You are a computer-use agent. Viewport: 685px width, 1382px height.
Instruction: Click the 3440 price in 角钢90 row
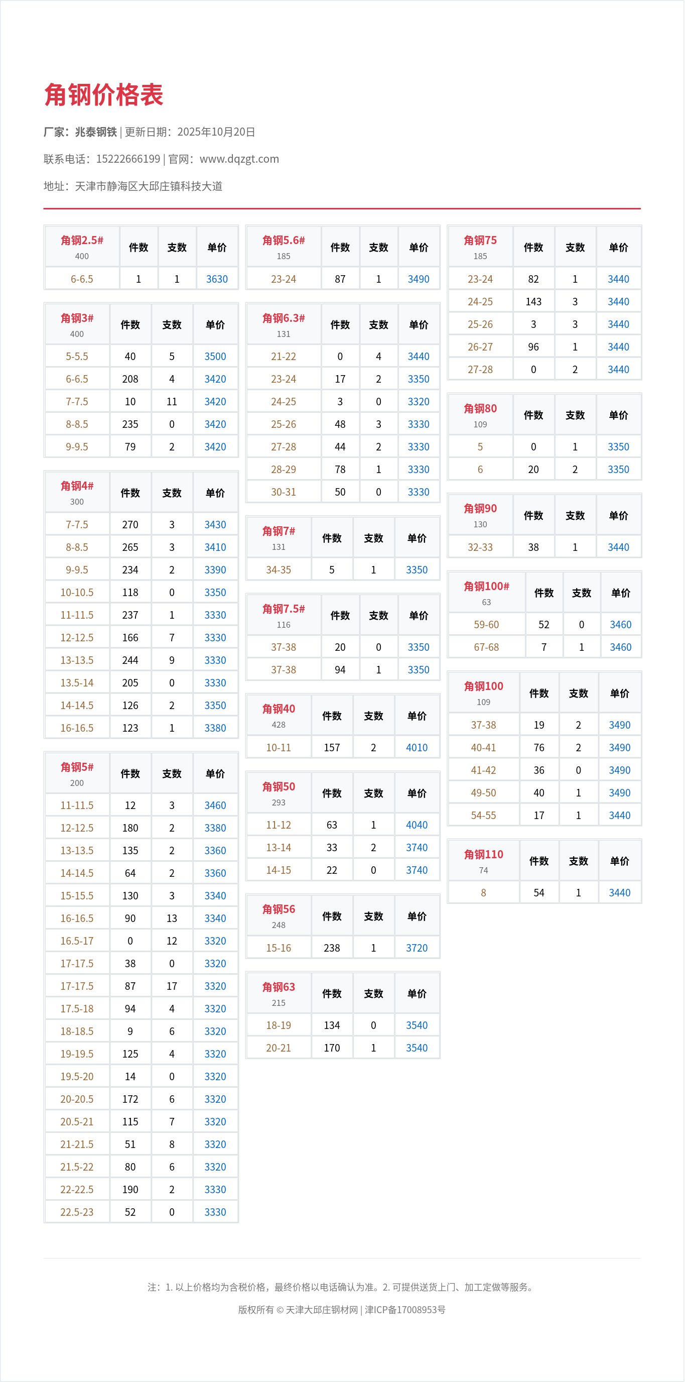pyautogui.click(x=618, y=547)
